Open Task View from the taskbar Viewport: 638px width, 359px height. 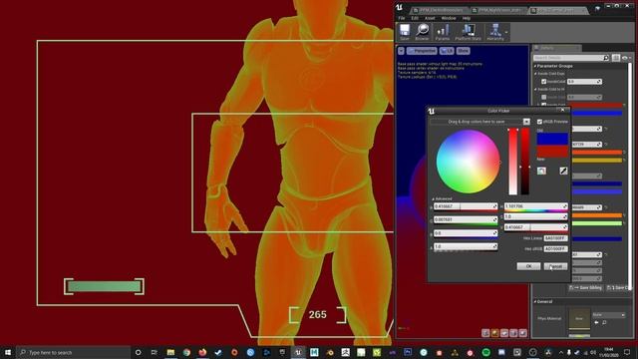click(154, 352)
